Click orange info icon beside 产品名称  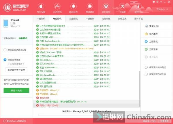37,94
